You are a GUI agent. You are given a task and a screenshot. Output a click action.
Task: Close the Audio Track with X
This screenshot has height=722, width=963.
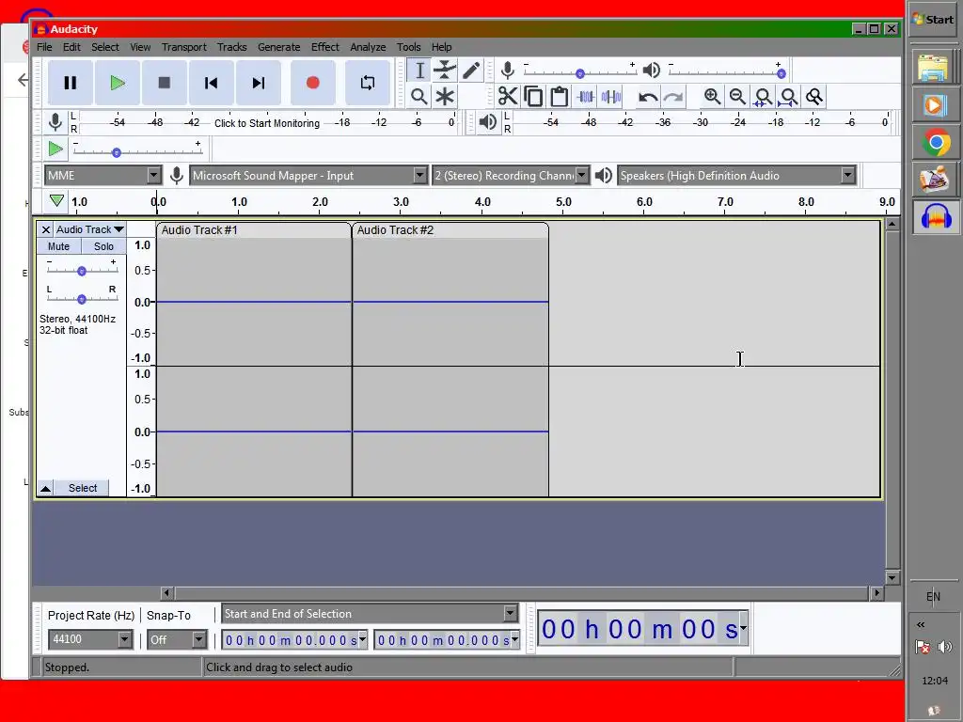click(45, 229)
